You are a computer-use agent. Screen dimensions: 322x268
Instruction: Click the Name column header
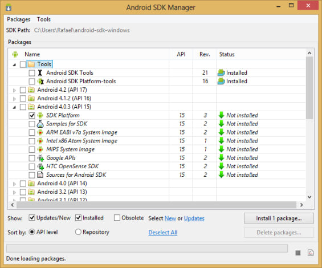coord(32,54)
